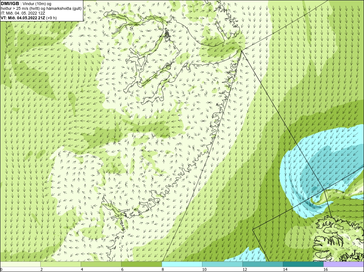
Task: Click the 'hviður > 25 m/s (hvítt)' legend line
Action: (x=41, y=9)
